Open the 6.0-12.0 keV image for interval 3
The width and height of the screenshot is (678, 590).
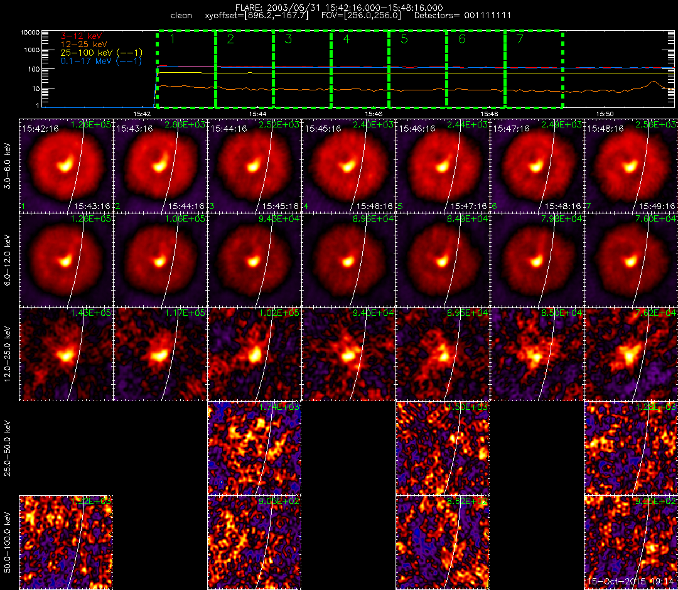[x=254, y=260]
